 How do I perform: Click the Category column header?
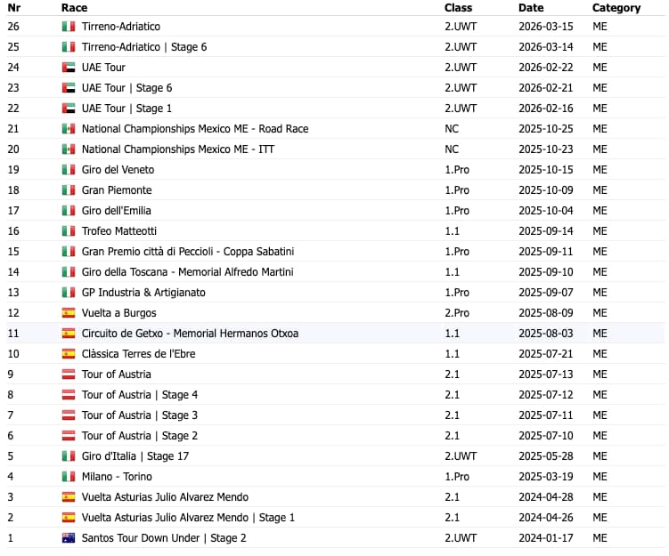[x=616, y=8]
